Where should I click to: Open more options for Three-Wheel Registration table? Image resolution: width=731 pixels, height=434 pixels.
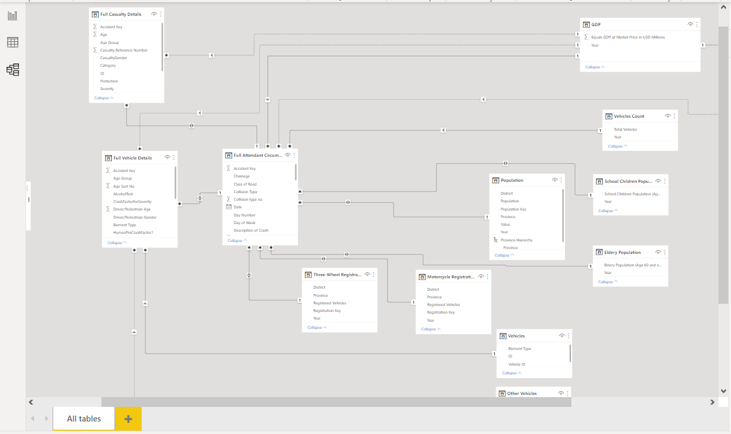point(373,275)
